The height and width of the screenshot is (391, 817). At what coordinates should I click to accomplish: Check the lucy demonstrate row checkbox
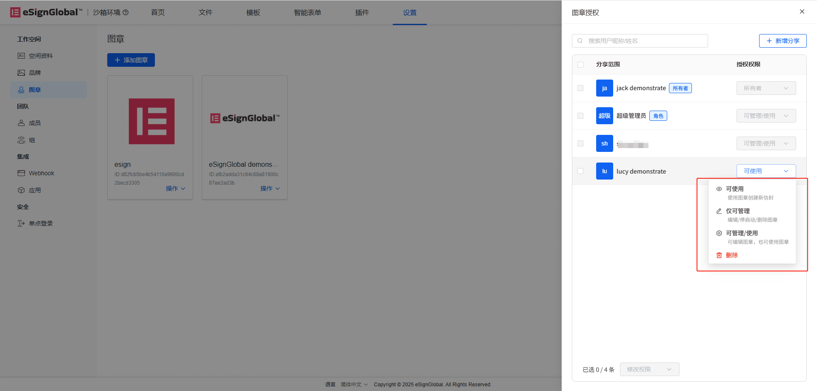coord(580,171)
